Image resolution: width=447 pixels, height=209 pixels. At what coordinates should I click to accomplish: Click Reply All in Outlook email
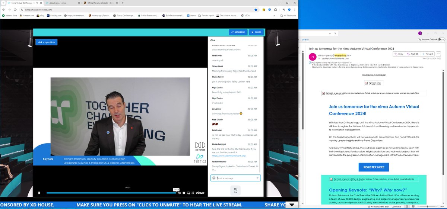point(413,54)
